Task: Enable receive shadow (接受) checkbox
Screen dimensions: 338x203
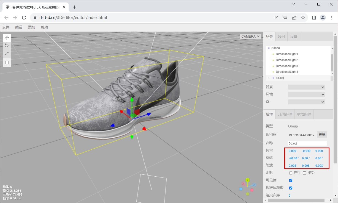Action: tap(304, 173)
